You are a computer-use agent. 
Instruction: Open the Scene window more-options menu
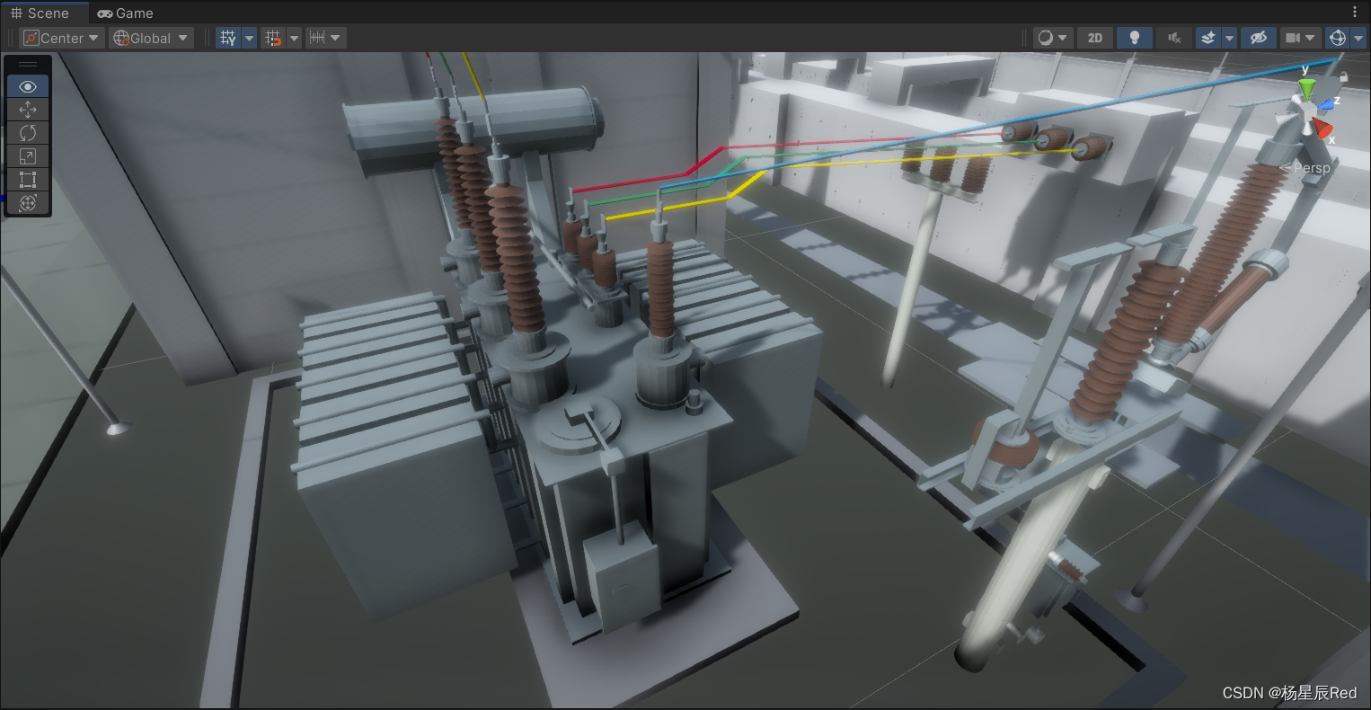coord(1355,13)
